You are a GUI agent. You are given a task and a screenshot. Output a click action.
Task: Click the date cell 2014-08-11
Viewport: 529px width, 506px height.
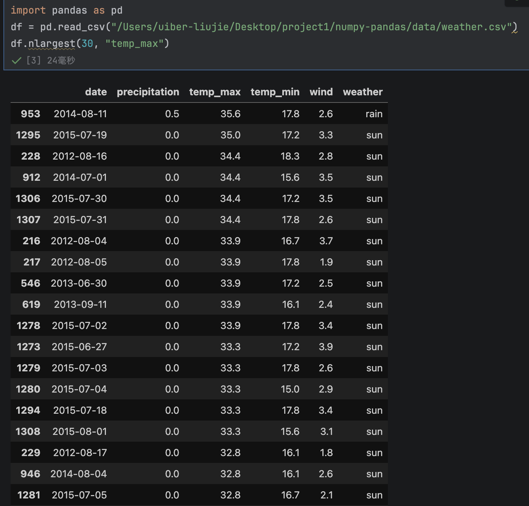[80, 114]
